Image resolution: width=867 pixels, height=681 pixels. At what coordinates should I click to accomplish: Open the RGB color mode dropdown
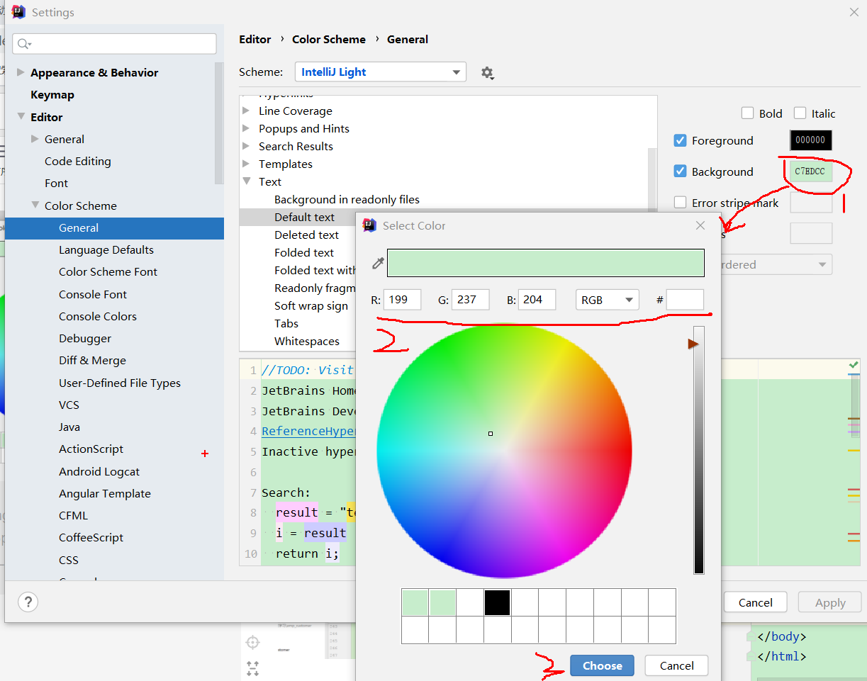(x=608, y=300)
